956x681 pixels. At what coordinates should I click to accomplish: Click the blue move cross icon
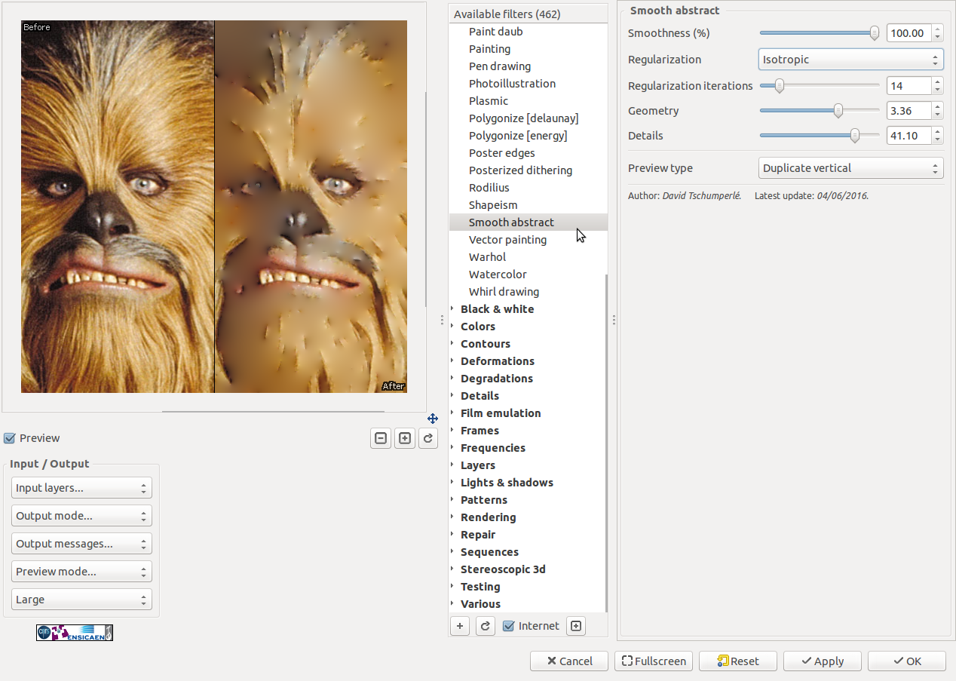tap(433, 419)
